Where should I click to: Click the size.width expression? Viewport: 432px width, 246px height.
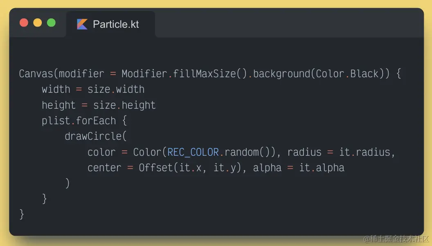pos(116,89)
